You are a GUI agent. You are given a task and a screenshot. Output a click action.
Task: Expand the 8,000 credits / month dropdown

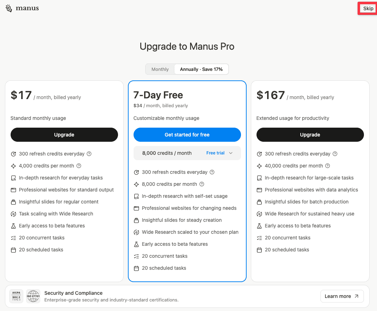(187, 153)
